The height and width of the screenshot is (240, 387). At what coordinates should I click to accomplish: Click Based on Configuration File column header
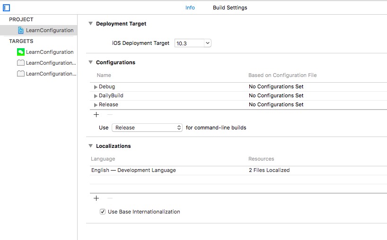coord(282,75)
